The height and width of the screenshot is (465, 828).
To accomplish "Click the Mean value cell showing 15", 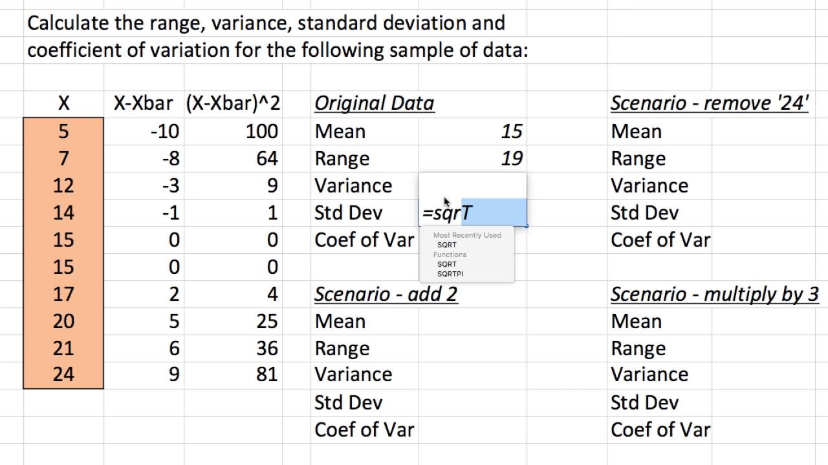I will (x=473, y=132).
